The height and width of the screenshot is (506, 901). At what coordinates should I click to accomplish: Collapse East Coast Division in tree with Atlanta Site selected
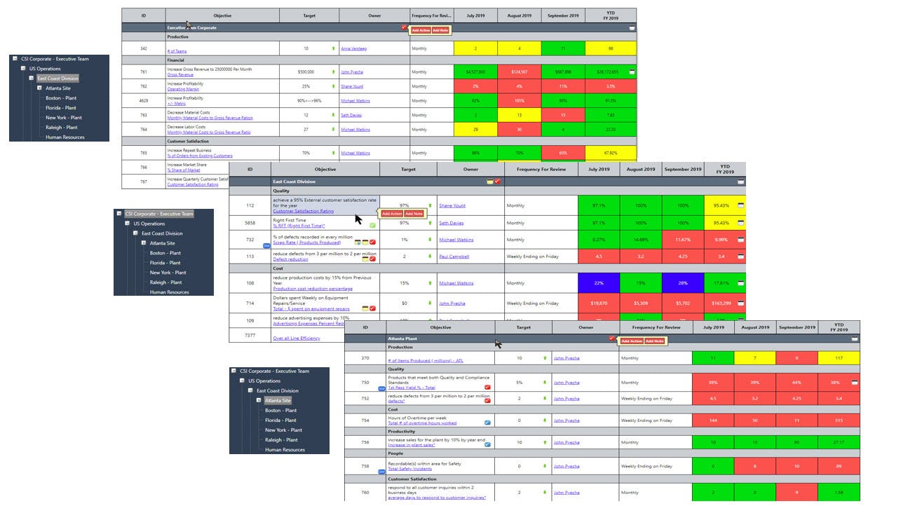pyautogui.click(x=251, y=391)
